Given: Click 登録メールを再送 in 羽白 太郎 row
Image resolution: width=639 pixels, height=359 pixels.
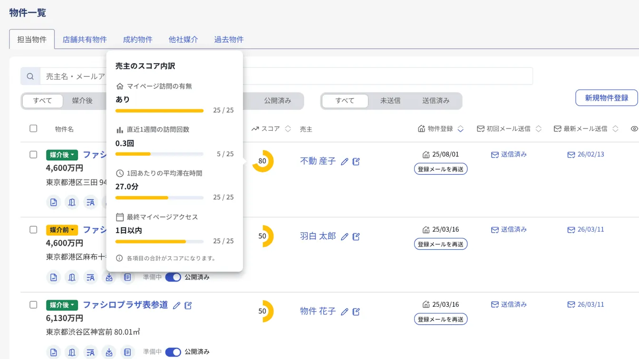Looking at the screenshot, I should (x=441, y=244).
